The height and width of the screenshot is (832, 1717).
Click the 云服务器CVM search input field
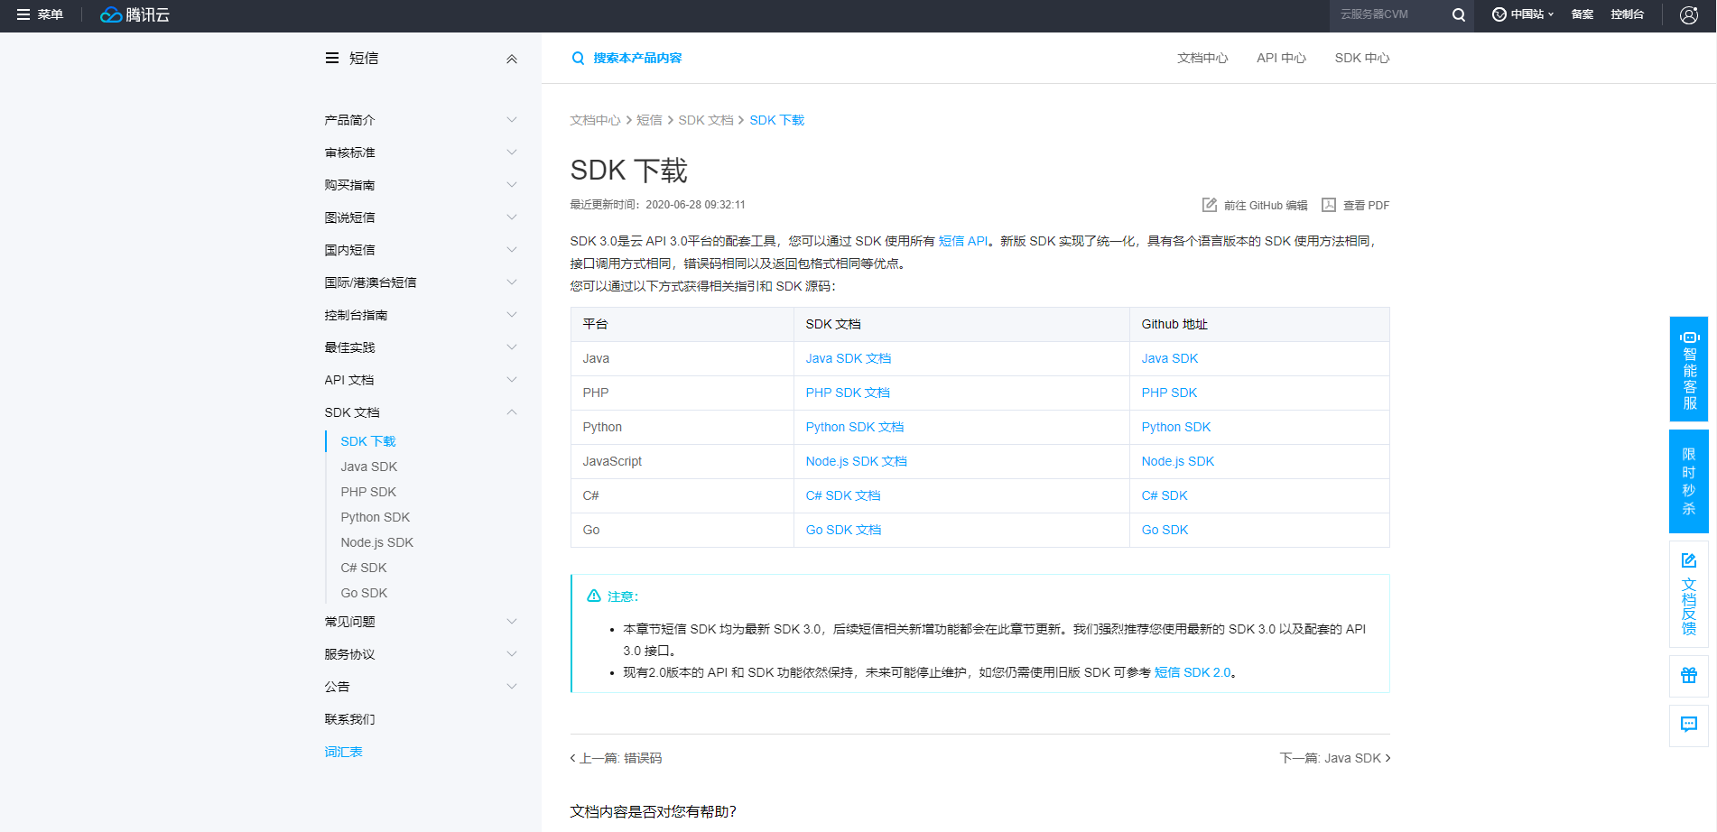pyautogui.click(x=1381, y=14)
